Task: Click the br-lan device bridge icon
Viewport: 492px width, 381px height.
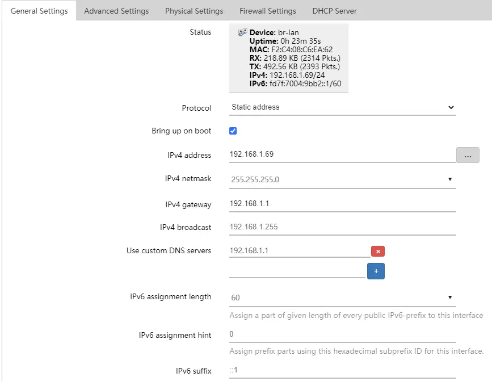Action: (x=242, y=32)
